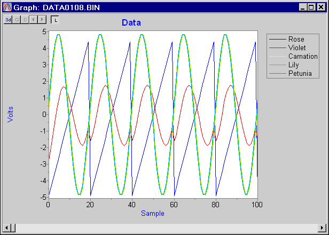Screen dimensions: 329x235
Task: Click the D toolbar button
Action: tap(25, 19)
